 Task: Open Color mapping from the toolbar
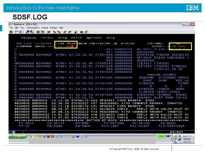42,32
